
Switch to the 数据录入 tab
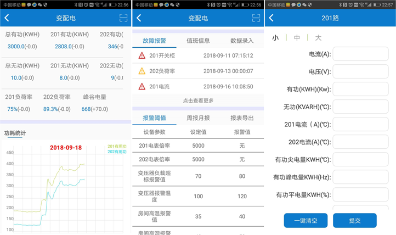coord(242,41)
